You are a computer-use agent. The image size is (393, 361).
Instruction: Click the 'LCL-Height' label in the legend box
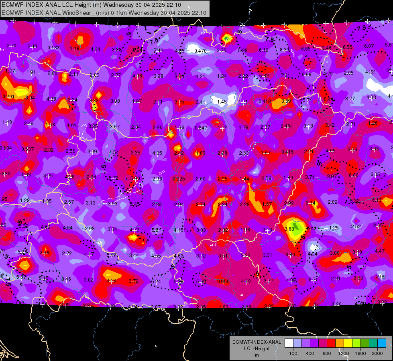(257, 349)
